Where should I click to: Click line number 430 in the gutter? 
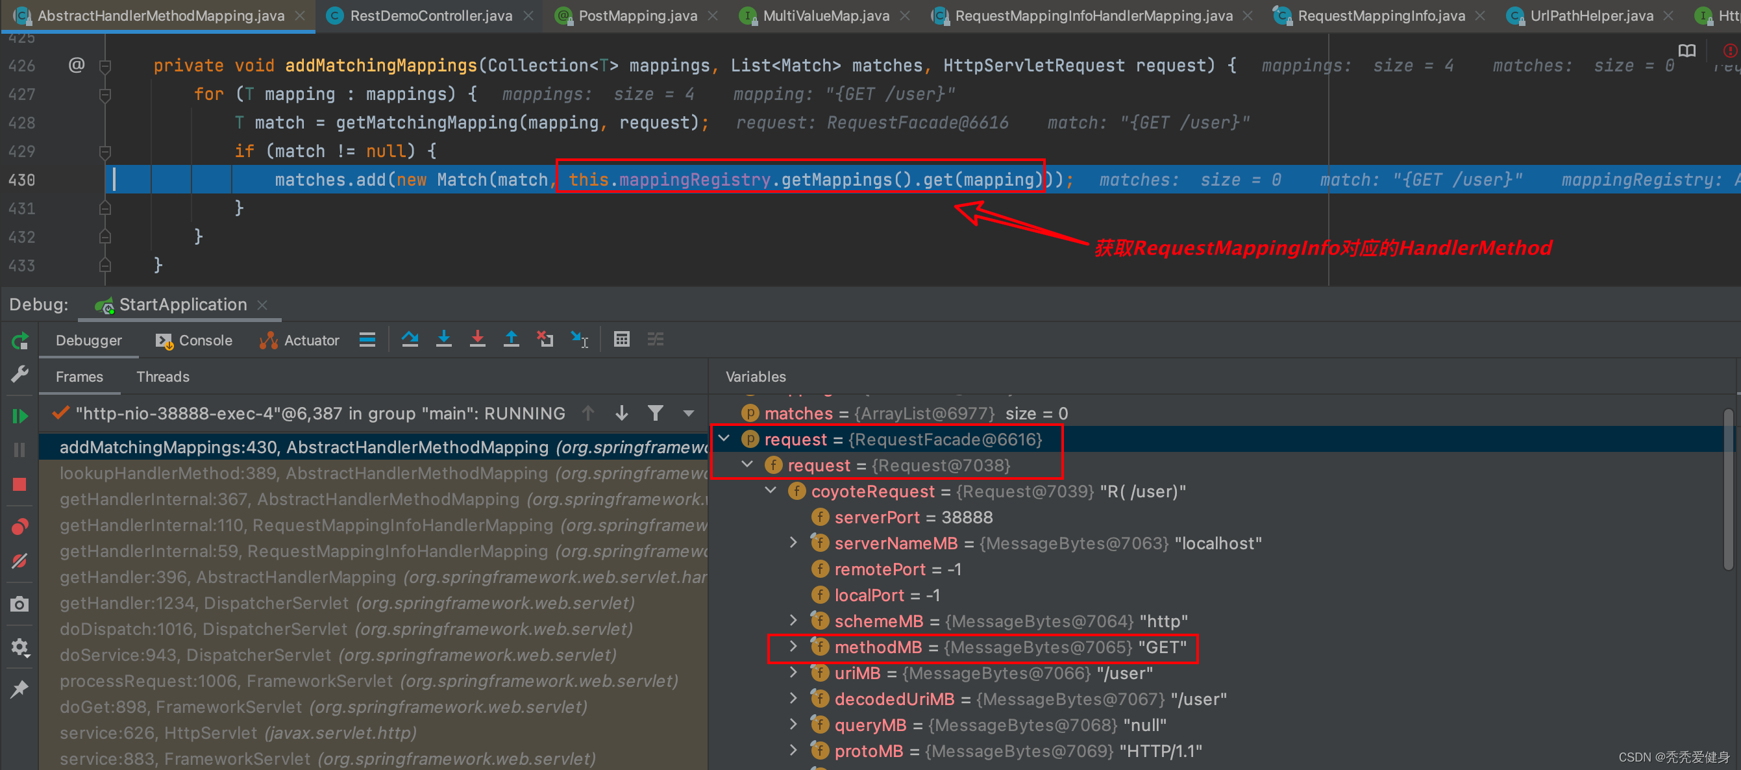click(21, 180)
